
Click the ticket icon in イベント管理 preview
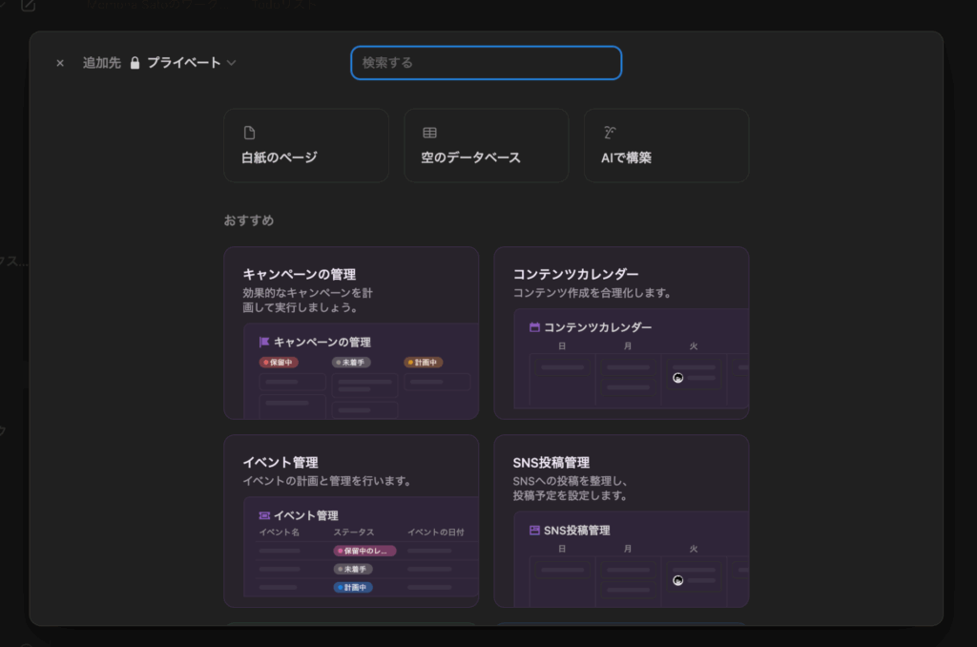(264, 515)
